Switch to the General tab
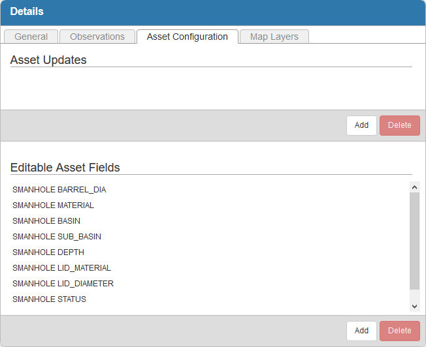426x347 pixels. [x=31, y=37]
